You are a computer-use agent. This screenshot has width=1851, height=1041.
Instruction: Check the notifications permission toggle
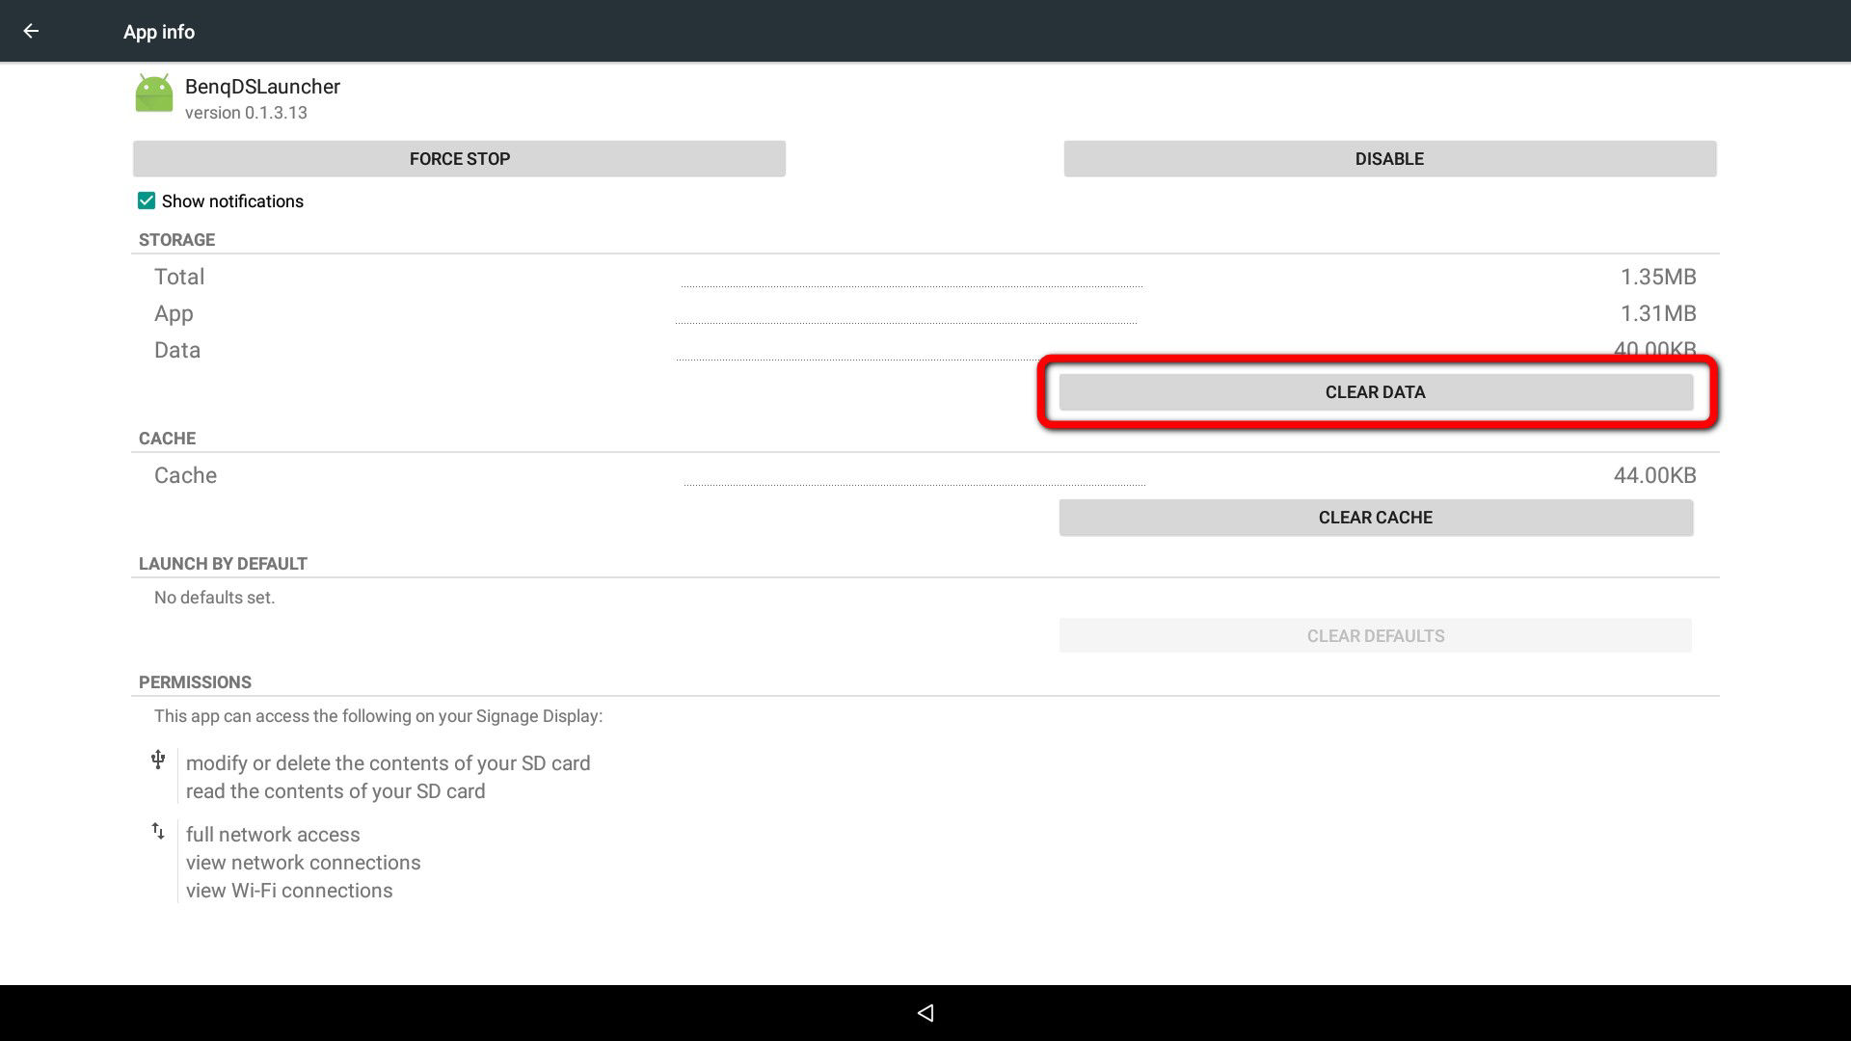147,200
